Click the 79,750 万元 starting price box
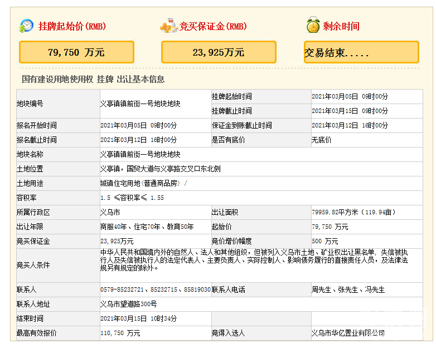 [76, 52]
